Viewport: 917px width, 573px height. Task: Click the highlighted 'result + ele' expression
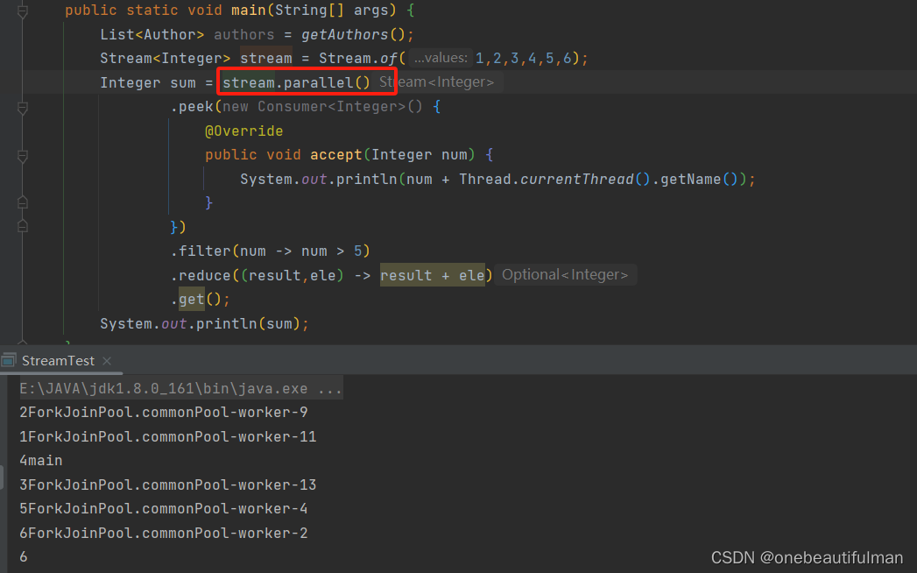point(432,275)
